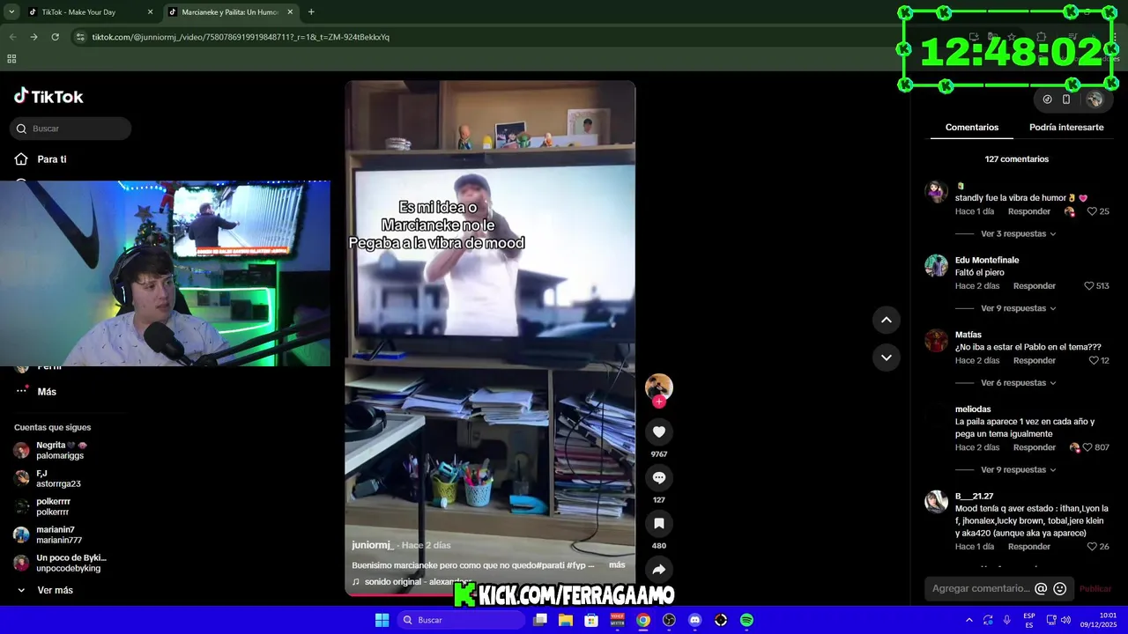Like the standly comment with 25 likes
1128x634 pixels.
1092,211
